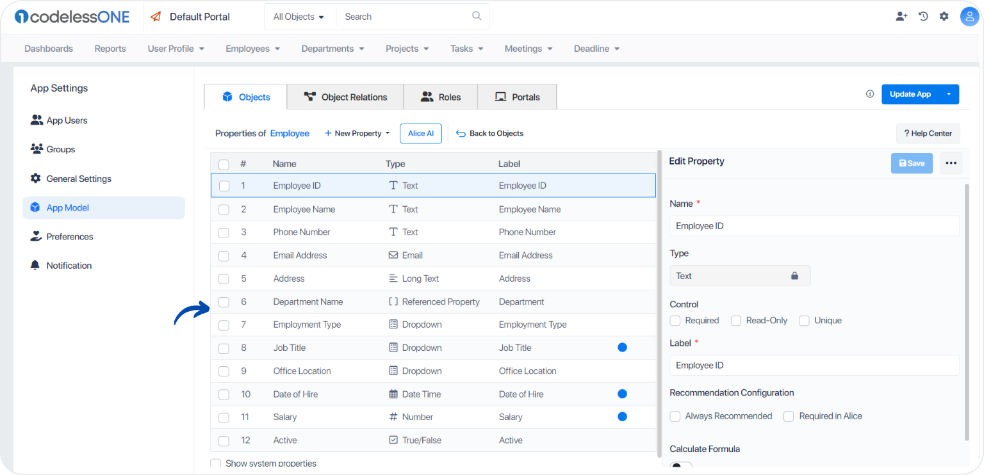Toggle Show system properties checkbox
This screenshot has width=984, height=475.
point(216,463)
